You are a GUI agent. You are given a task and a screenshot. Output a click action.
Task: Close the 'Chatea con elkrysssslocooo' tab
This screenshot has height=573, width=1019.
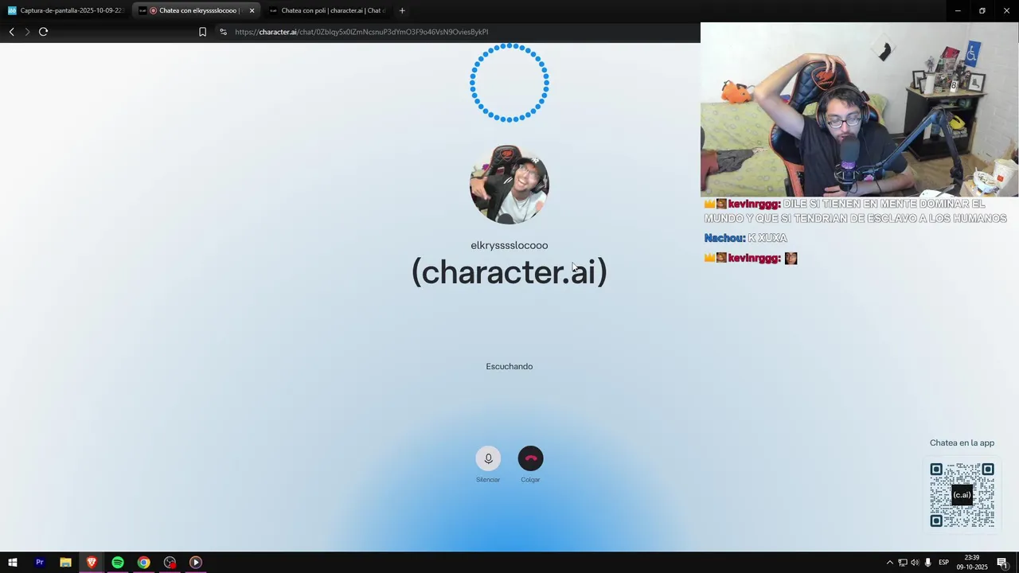tap(252, 10)
